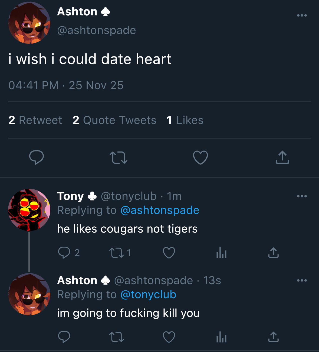Open the @tonyclub mention link
The height and width of the screenshot is (352, 319).
148,294
